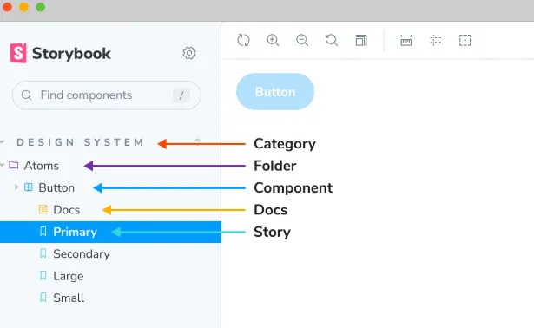Click the remount component toolbar icon
The image size is (534, 328).
point(243,40)
